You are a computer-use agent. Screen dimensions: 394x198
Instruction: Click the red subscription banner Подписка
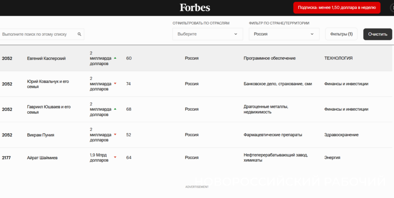click(337, 8)
